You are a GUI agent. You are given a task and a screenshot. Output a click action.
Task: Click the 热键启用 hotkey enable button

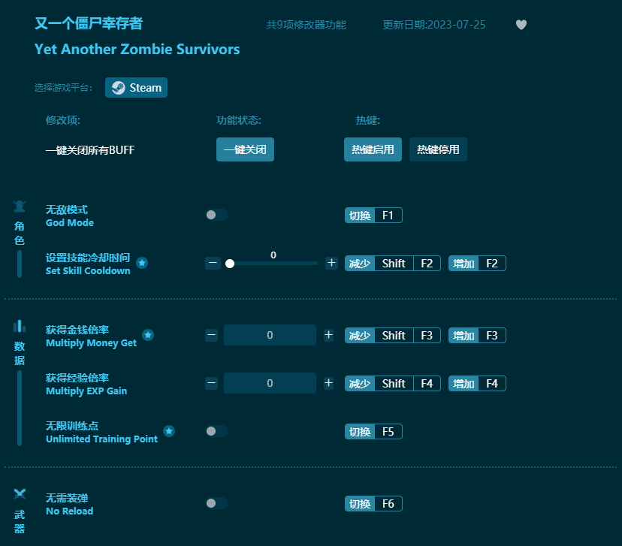(x=373, y=149)
